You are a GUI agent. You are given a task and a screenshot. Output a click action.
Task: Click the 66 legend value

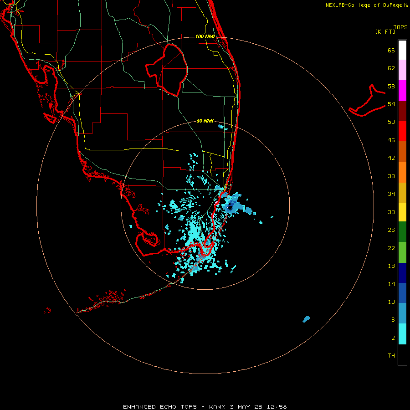[x=391, y=51]
